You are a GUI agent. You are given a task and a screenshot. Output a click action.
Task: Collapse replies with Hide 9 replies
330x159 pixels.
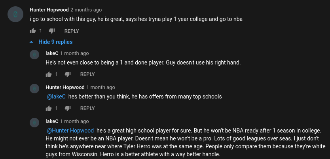click(55, 42)
